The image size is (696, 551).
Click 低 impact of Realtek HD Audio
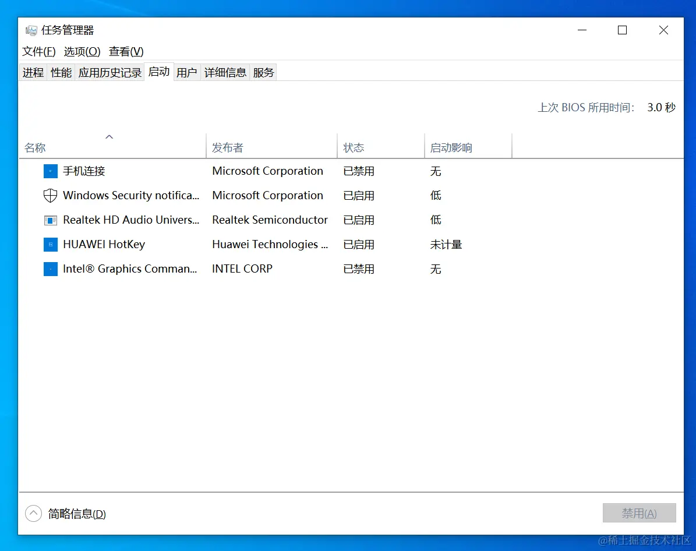point(436,220)
